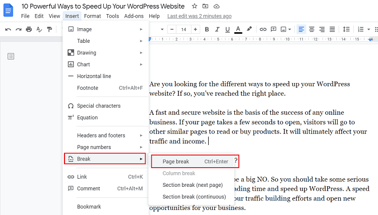Select Section break (next page)

tap(192, 185)
